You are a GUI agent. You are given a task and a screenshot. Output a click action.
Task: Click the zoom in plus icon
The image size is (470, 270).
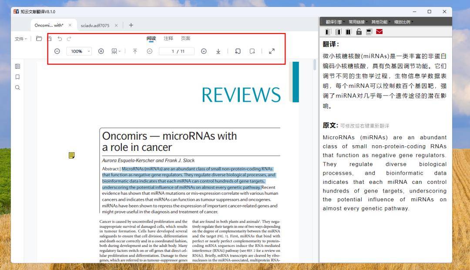click(101, 51)
